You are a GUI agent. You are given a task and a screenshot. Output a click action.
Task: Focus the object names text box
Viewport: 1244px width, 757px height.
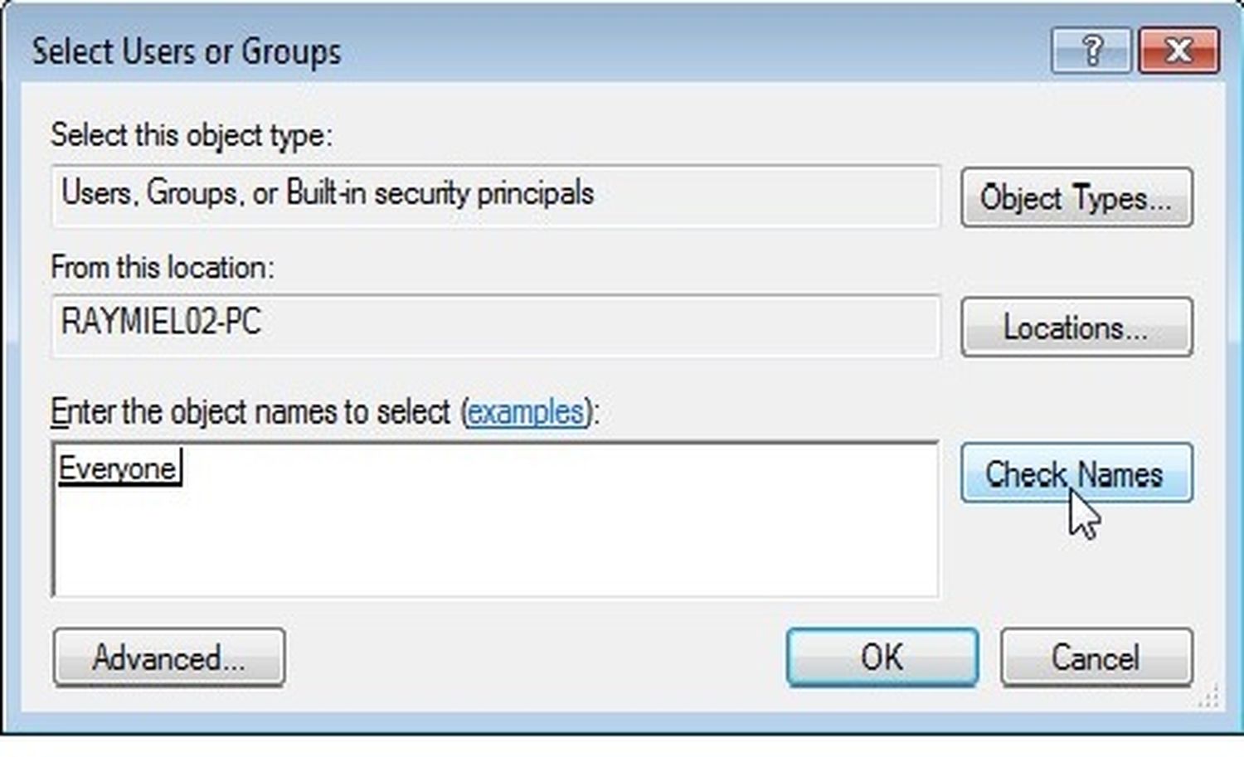click(x=496, y=519)
